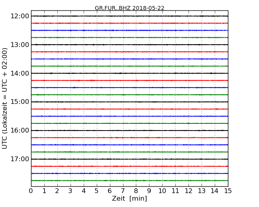
Task: Select the blue trace below the 17:00 line
Action: (129, 174)
